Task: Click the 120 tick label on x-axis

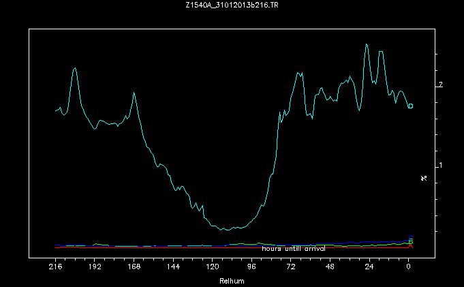Action: click(213, 268)
